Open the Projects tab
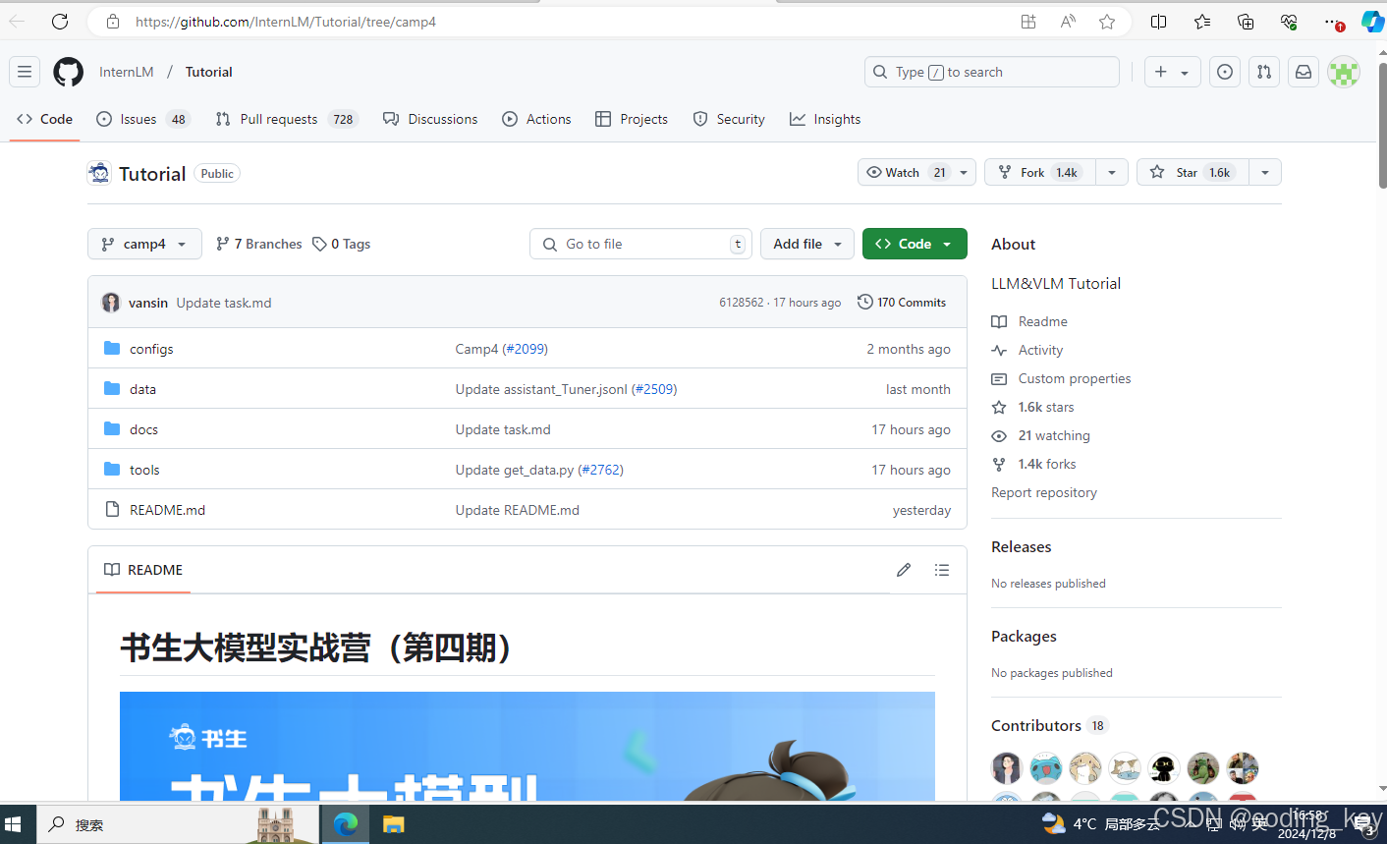Viewport: 1387px width, 844px height. pyautogui.click(x=632, y=119)
